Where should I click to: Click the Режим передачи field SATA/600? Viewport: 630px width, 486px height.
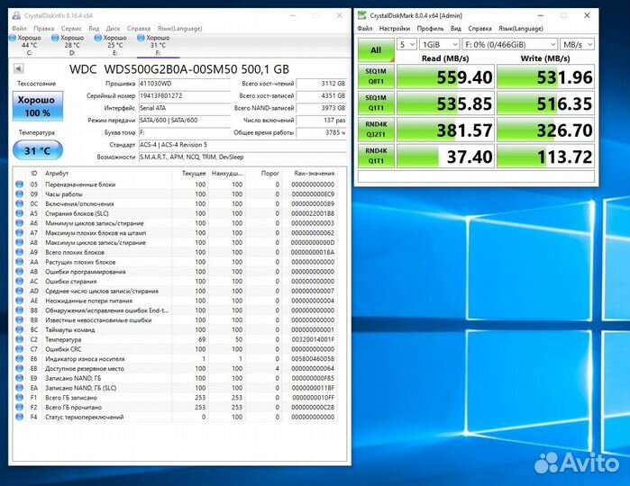(x=184, y=120)
